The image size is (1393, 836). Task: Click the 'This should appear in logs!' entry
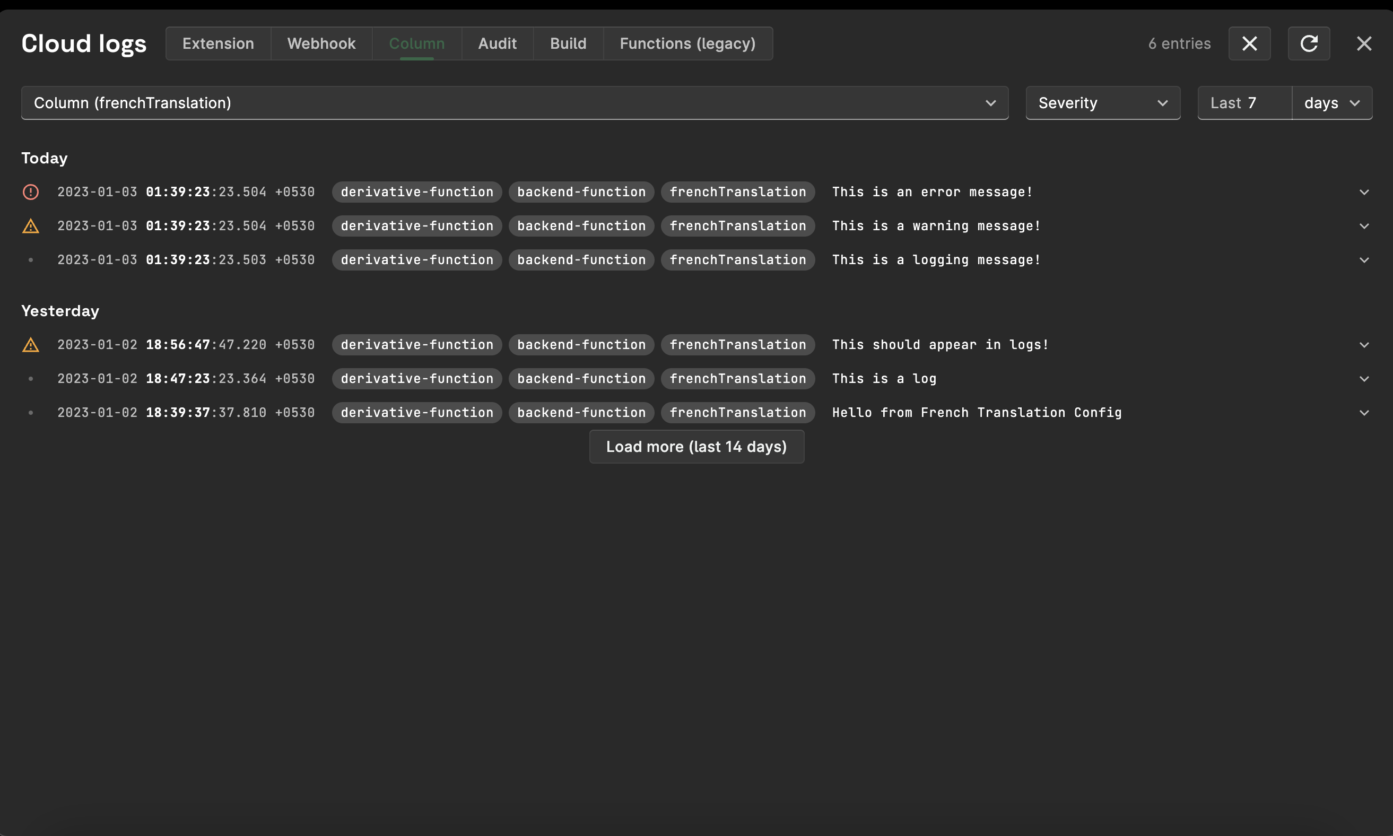pos(939,345)
